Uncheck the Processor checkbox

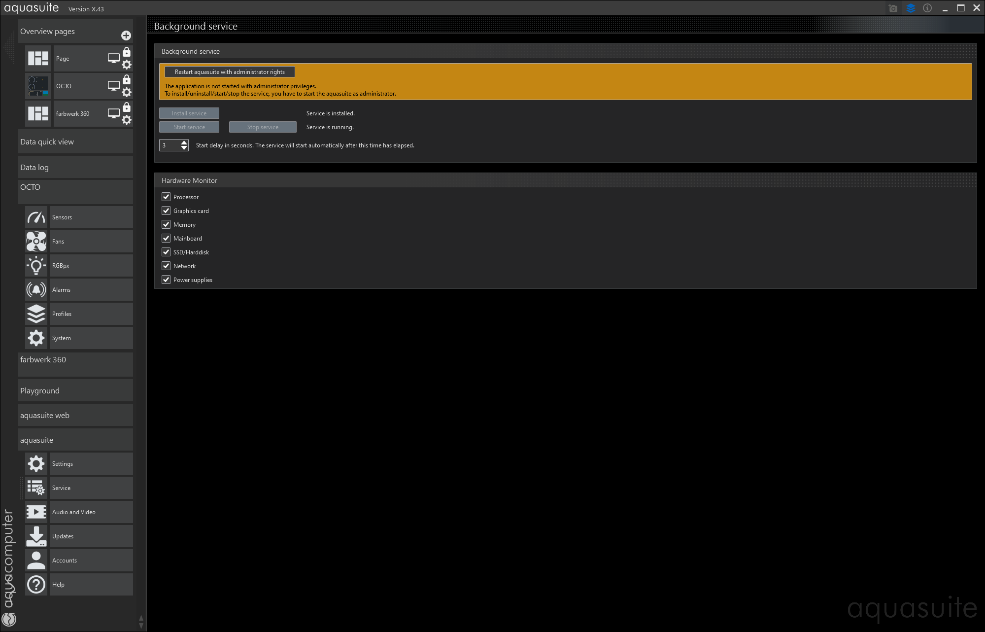(x=166, y=197)
